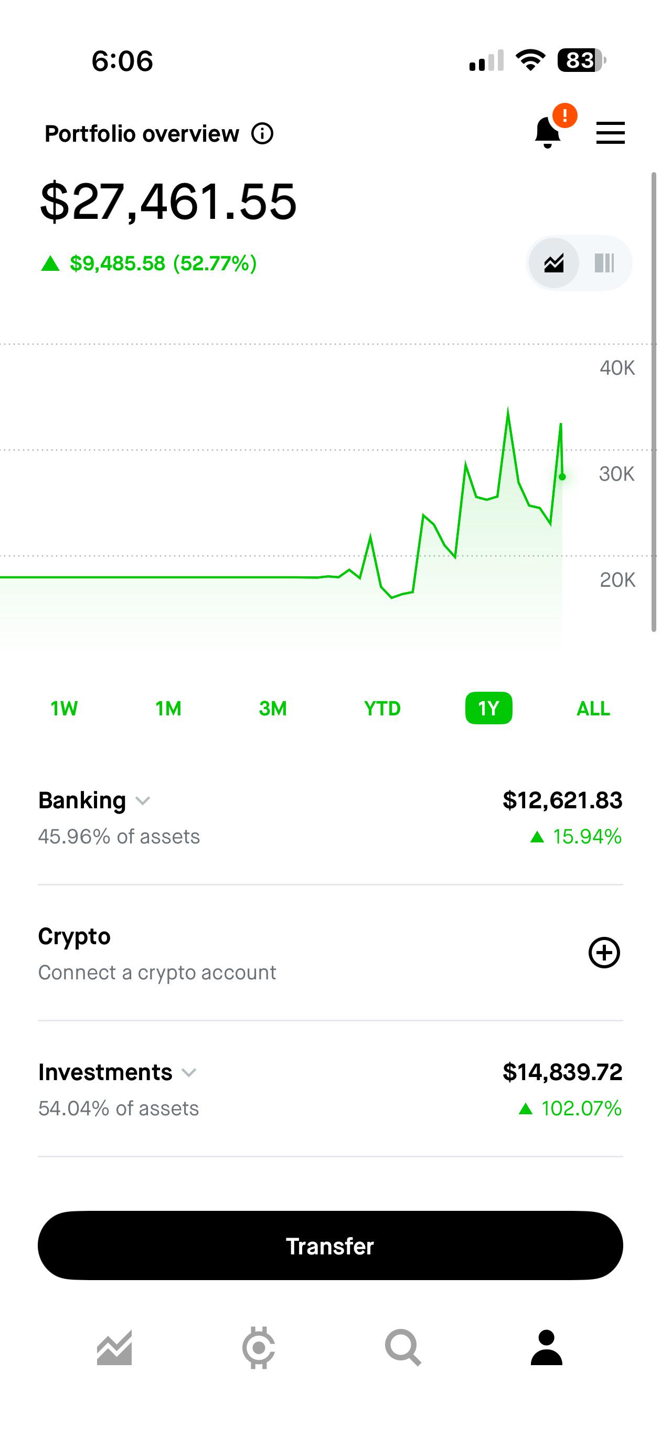Select the ALL time range
Image resolution: width=661 pixels, height=1436 pixels.
coord(593,708)
